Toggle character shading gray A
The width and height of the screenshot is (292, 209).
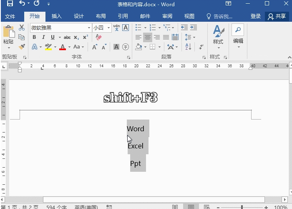[116, 47]
